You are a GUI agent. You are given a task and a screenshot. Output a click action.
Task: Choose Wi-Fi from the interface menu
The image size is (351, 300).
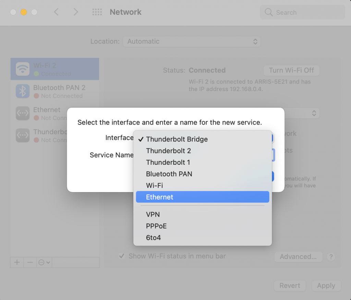pos(202,186)
